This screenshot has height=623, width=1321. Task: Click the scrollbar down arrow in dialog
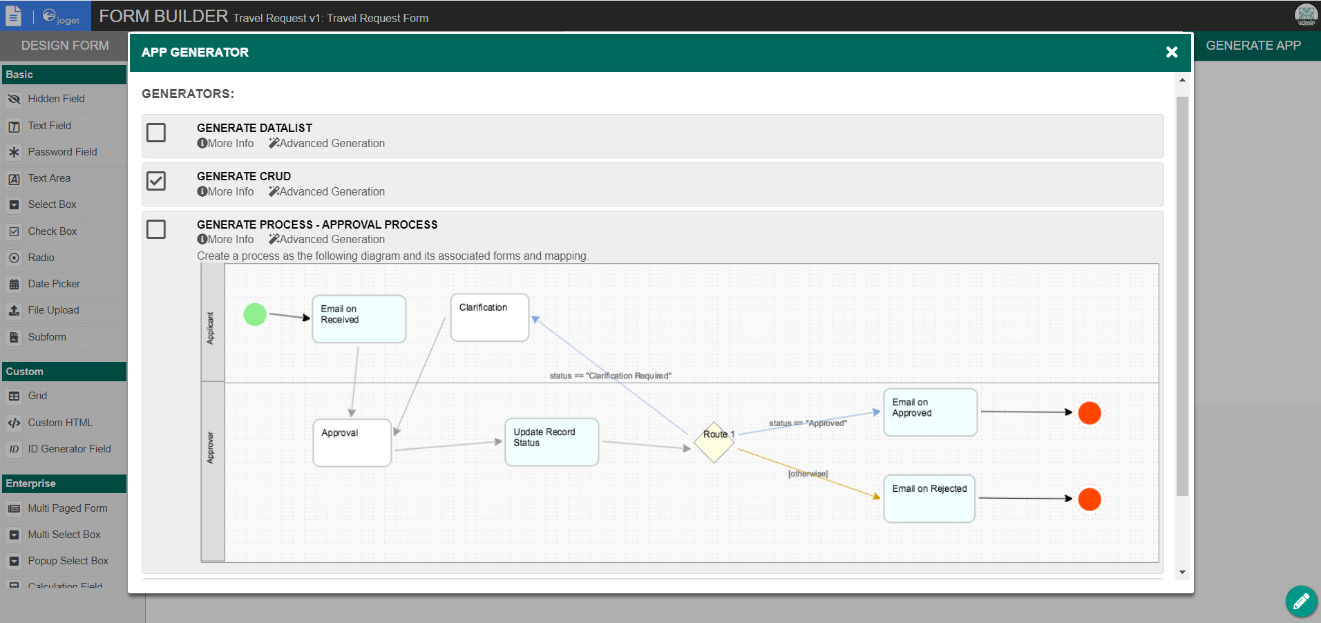[1182, 572]
